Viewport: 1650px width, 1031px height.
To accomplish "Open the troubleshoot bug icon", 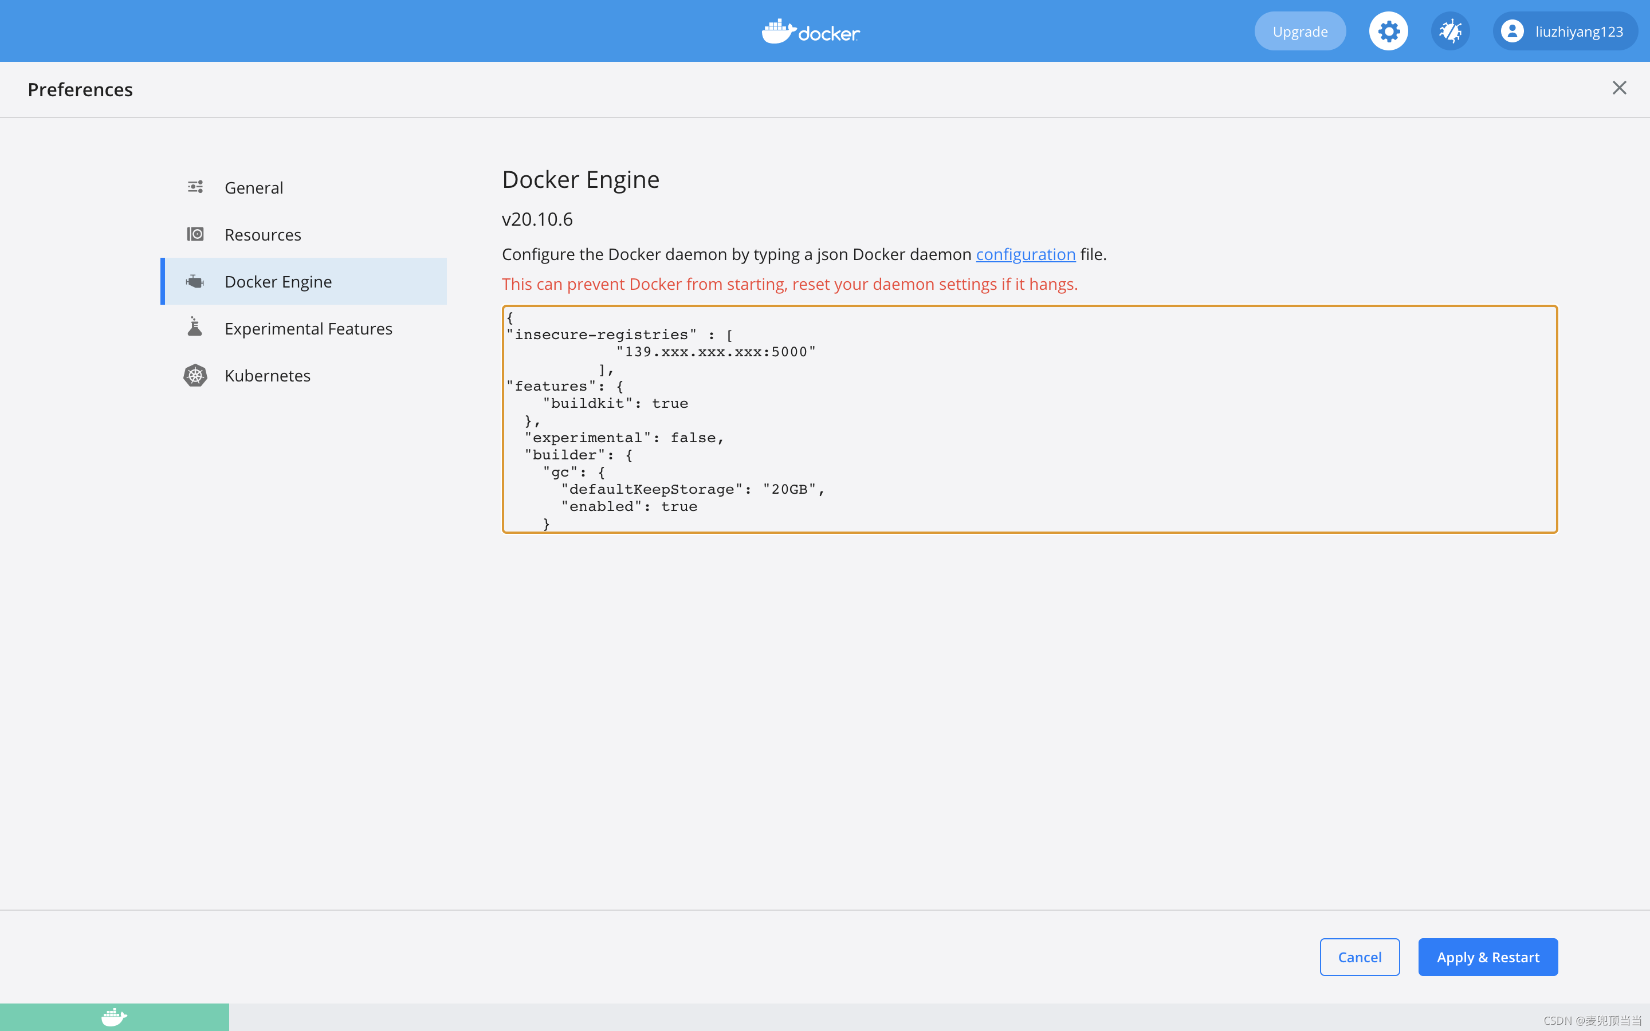I will (1450, 32).
